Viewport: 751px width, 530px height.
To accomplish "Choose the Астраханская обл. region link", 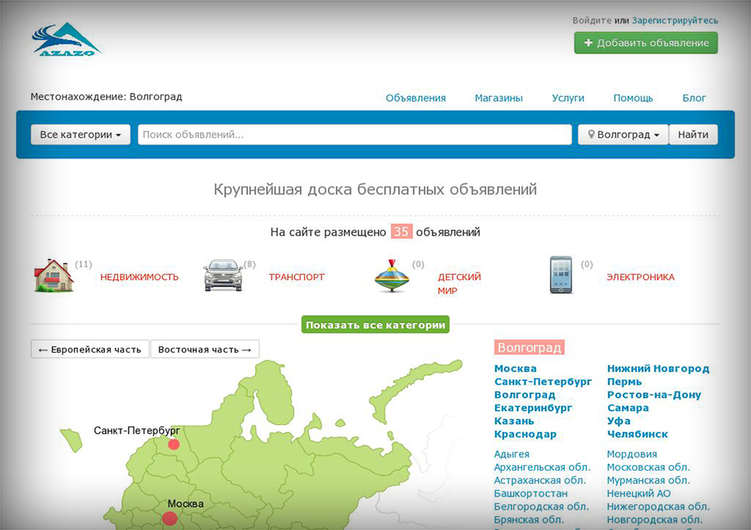I will coord(539,480).
